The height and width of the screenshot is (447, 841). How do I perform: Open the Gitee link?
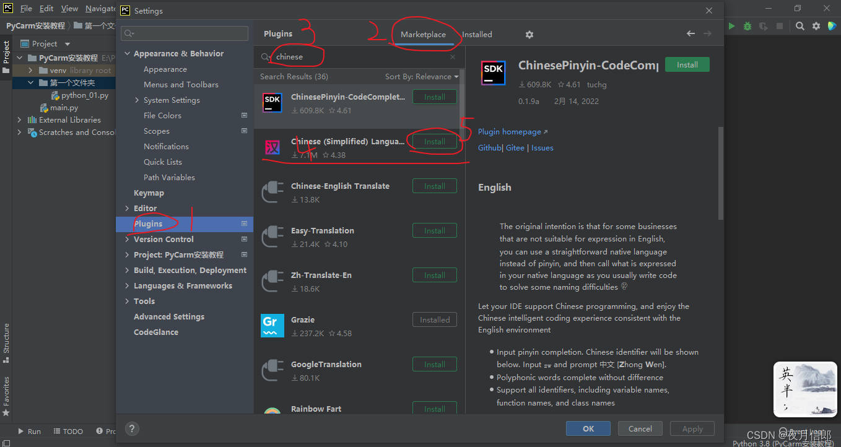pyautogui.click(x=515, y=148)
